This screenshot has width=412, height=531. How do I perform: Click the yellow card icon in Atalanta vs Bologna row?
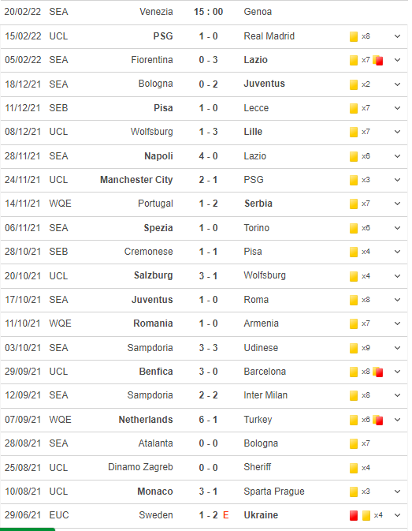[x=354, y=444]
